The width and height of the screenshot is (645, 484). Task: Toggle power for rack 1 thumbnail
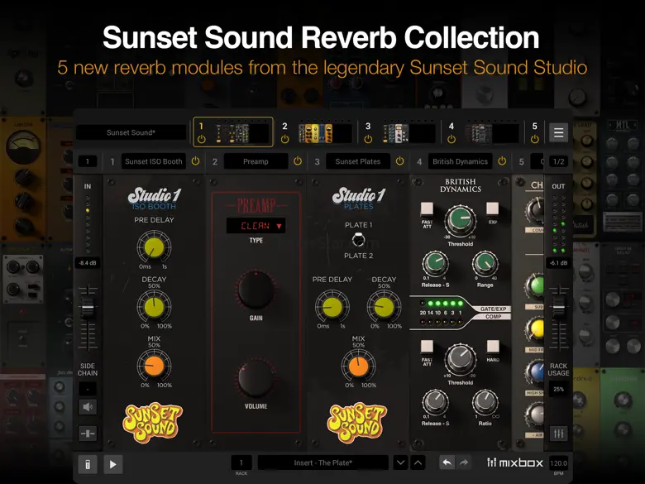click(201, 139)
